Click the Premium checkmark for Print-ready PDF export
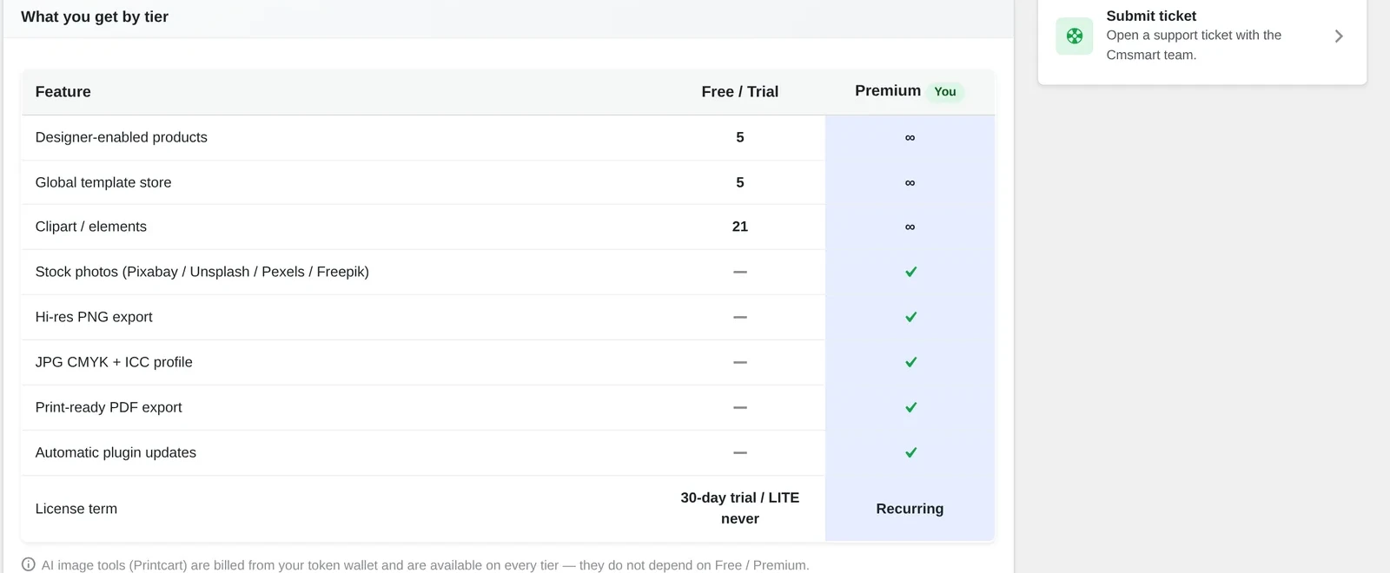1390x573 pixels. coord(910,407)
